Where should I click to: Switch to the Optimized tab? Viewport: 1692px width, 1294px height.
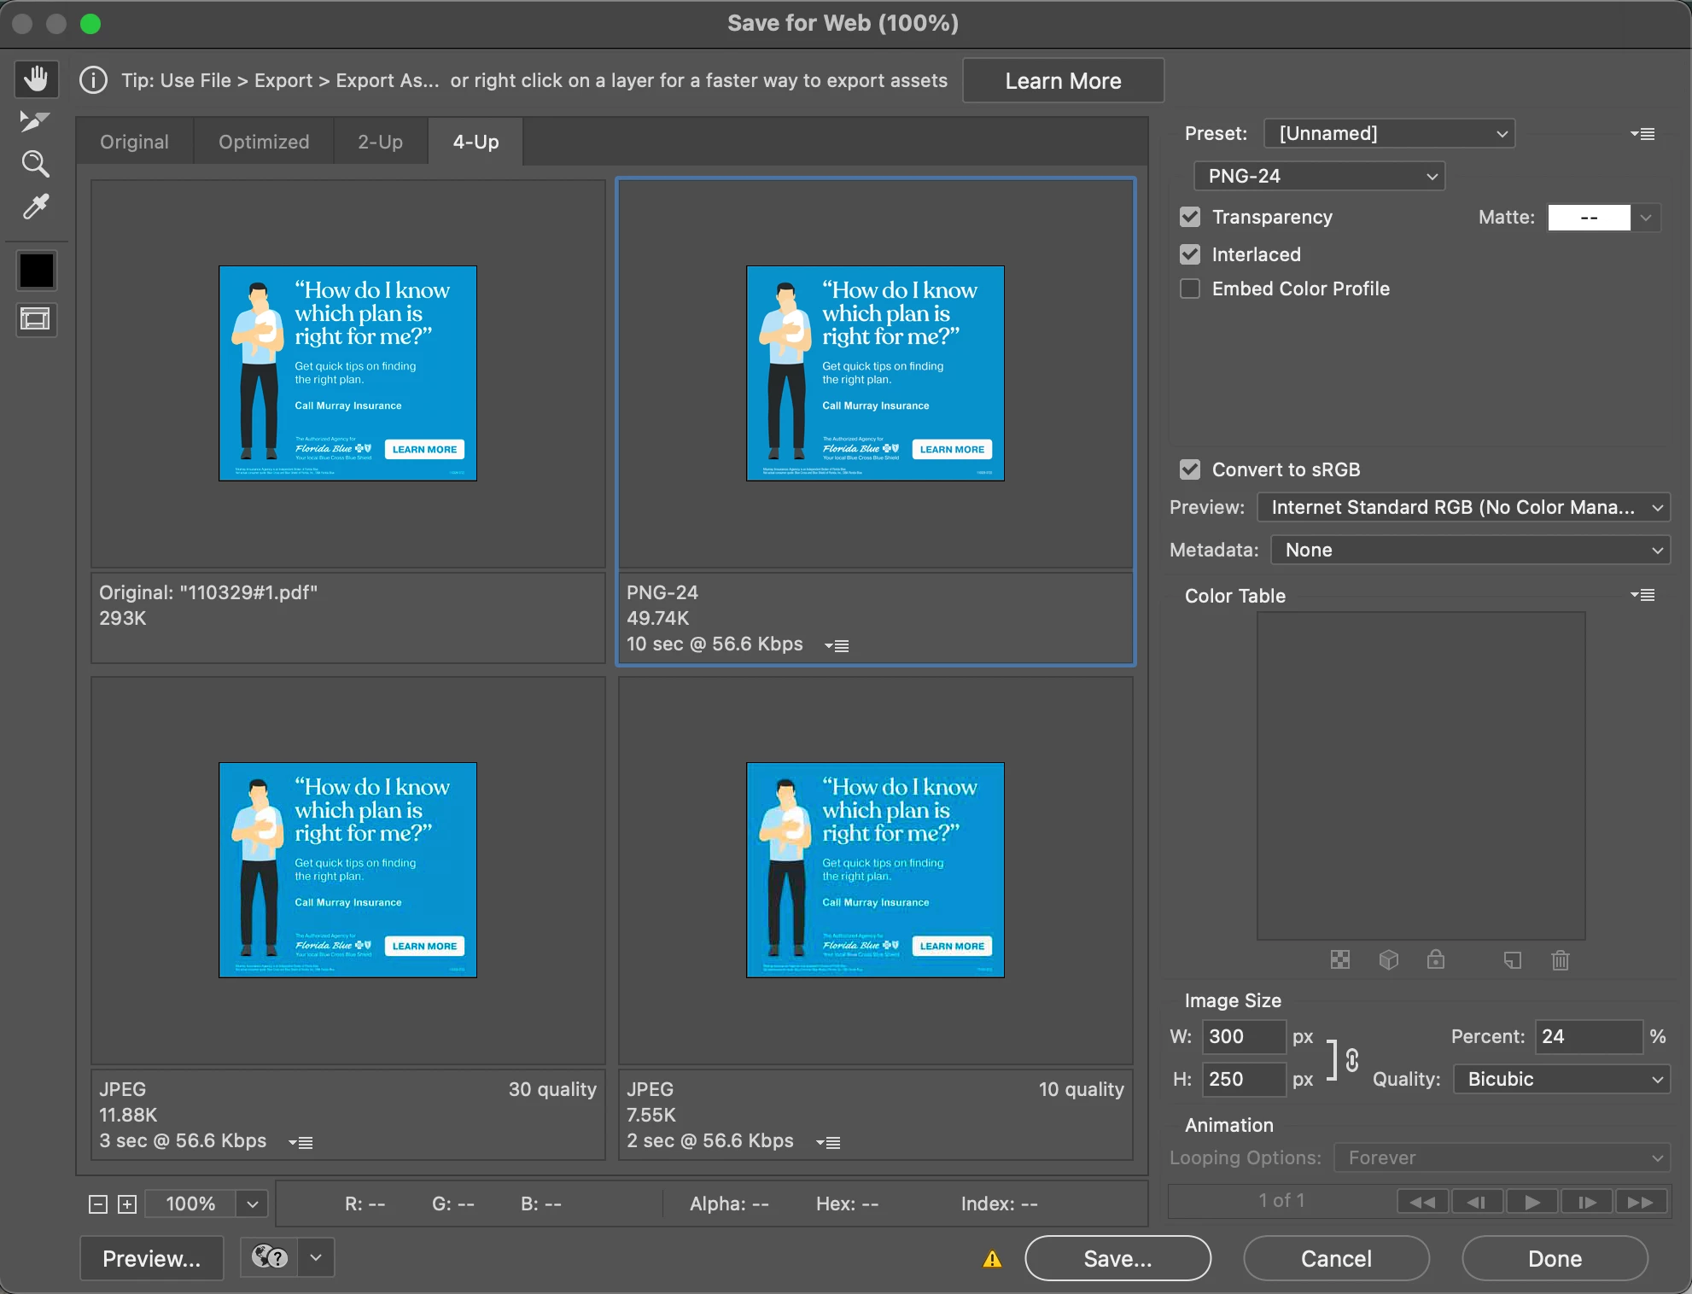(x=264, y=142)
